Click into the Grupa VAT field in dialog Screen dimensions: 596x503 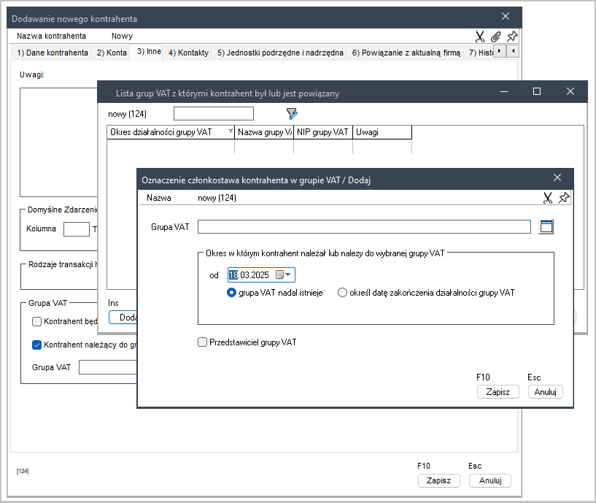pos(364,227)
